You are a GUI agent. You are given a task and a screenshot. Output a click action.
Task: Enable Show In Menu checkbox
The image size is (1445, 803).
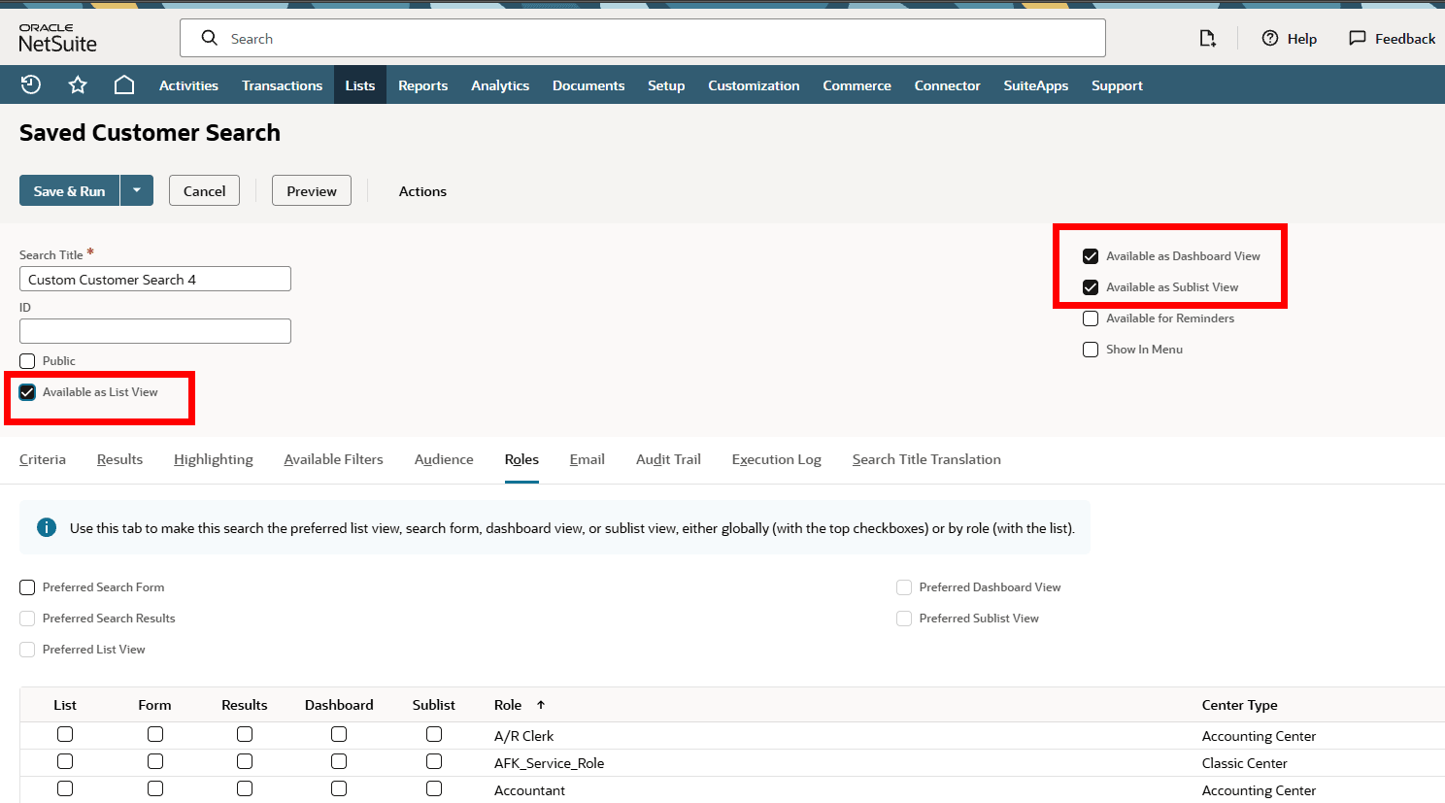[x=1091, y=350]
